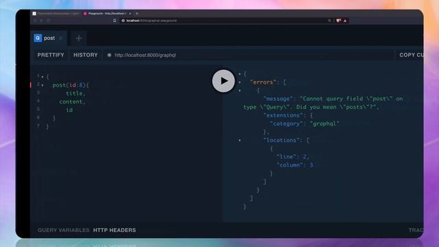The width and height of the screenshot is (439, 247).
Task: Collapse the error object below "errors"
Action: pyautogui.click(x=239, y=91)
